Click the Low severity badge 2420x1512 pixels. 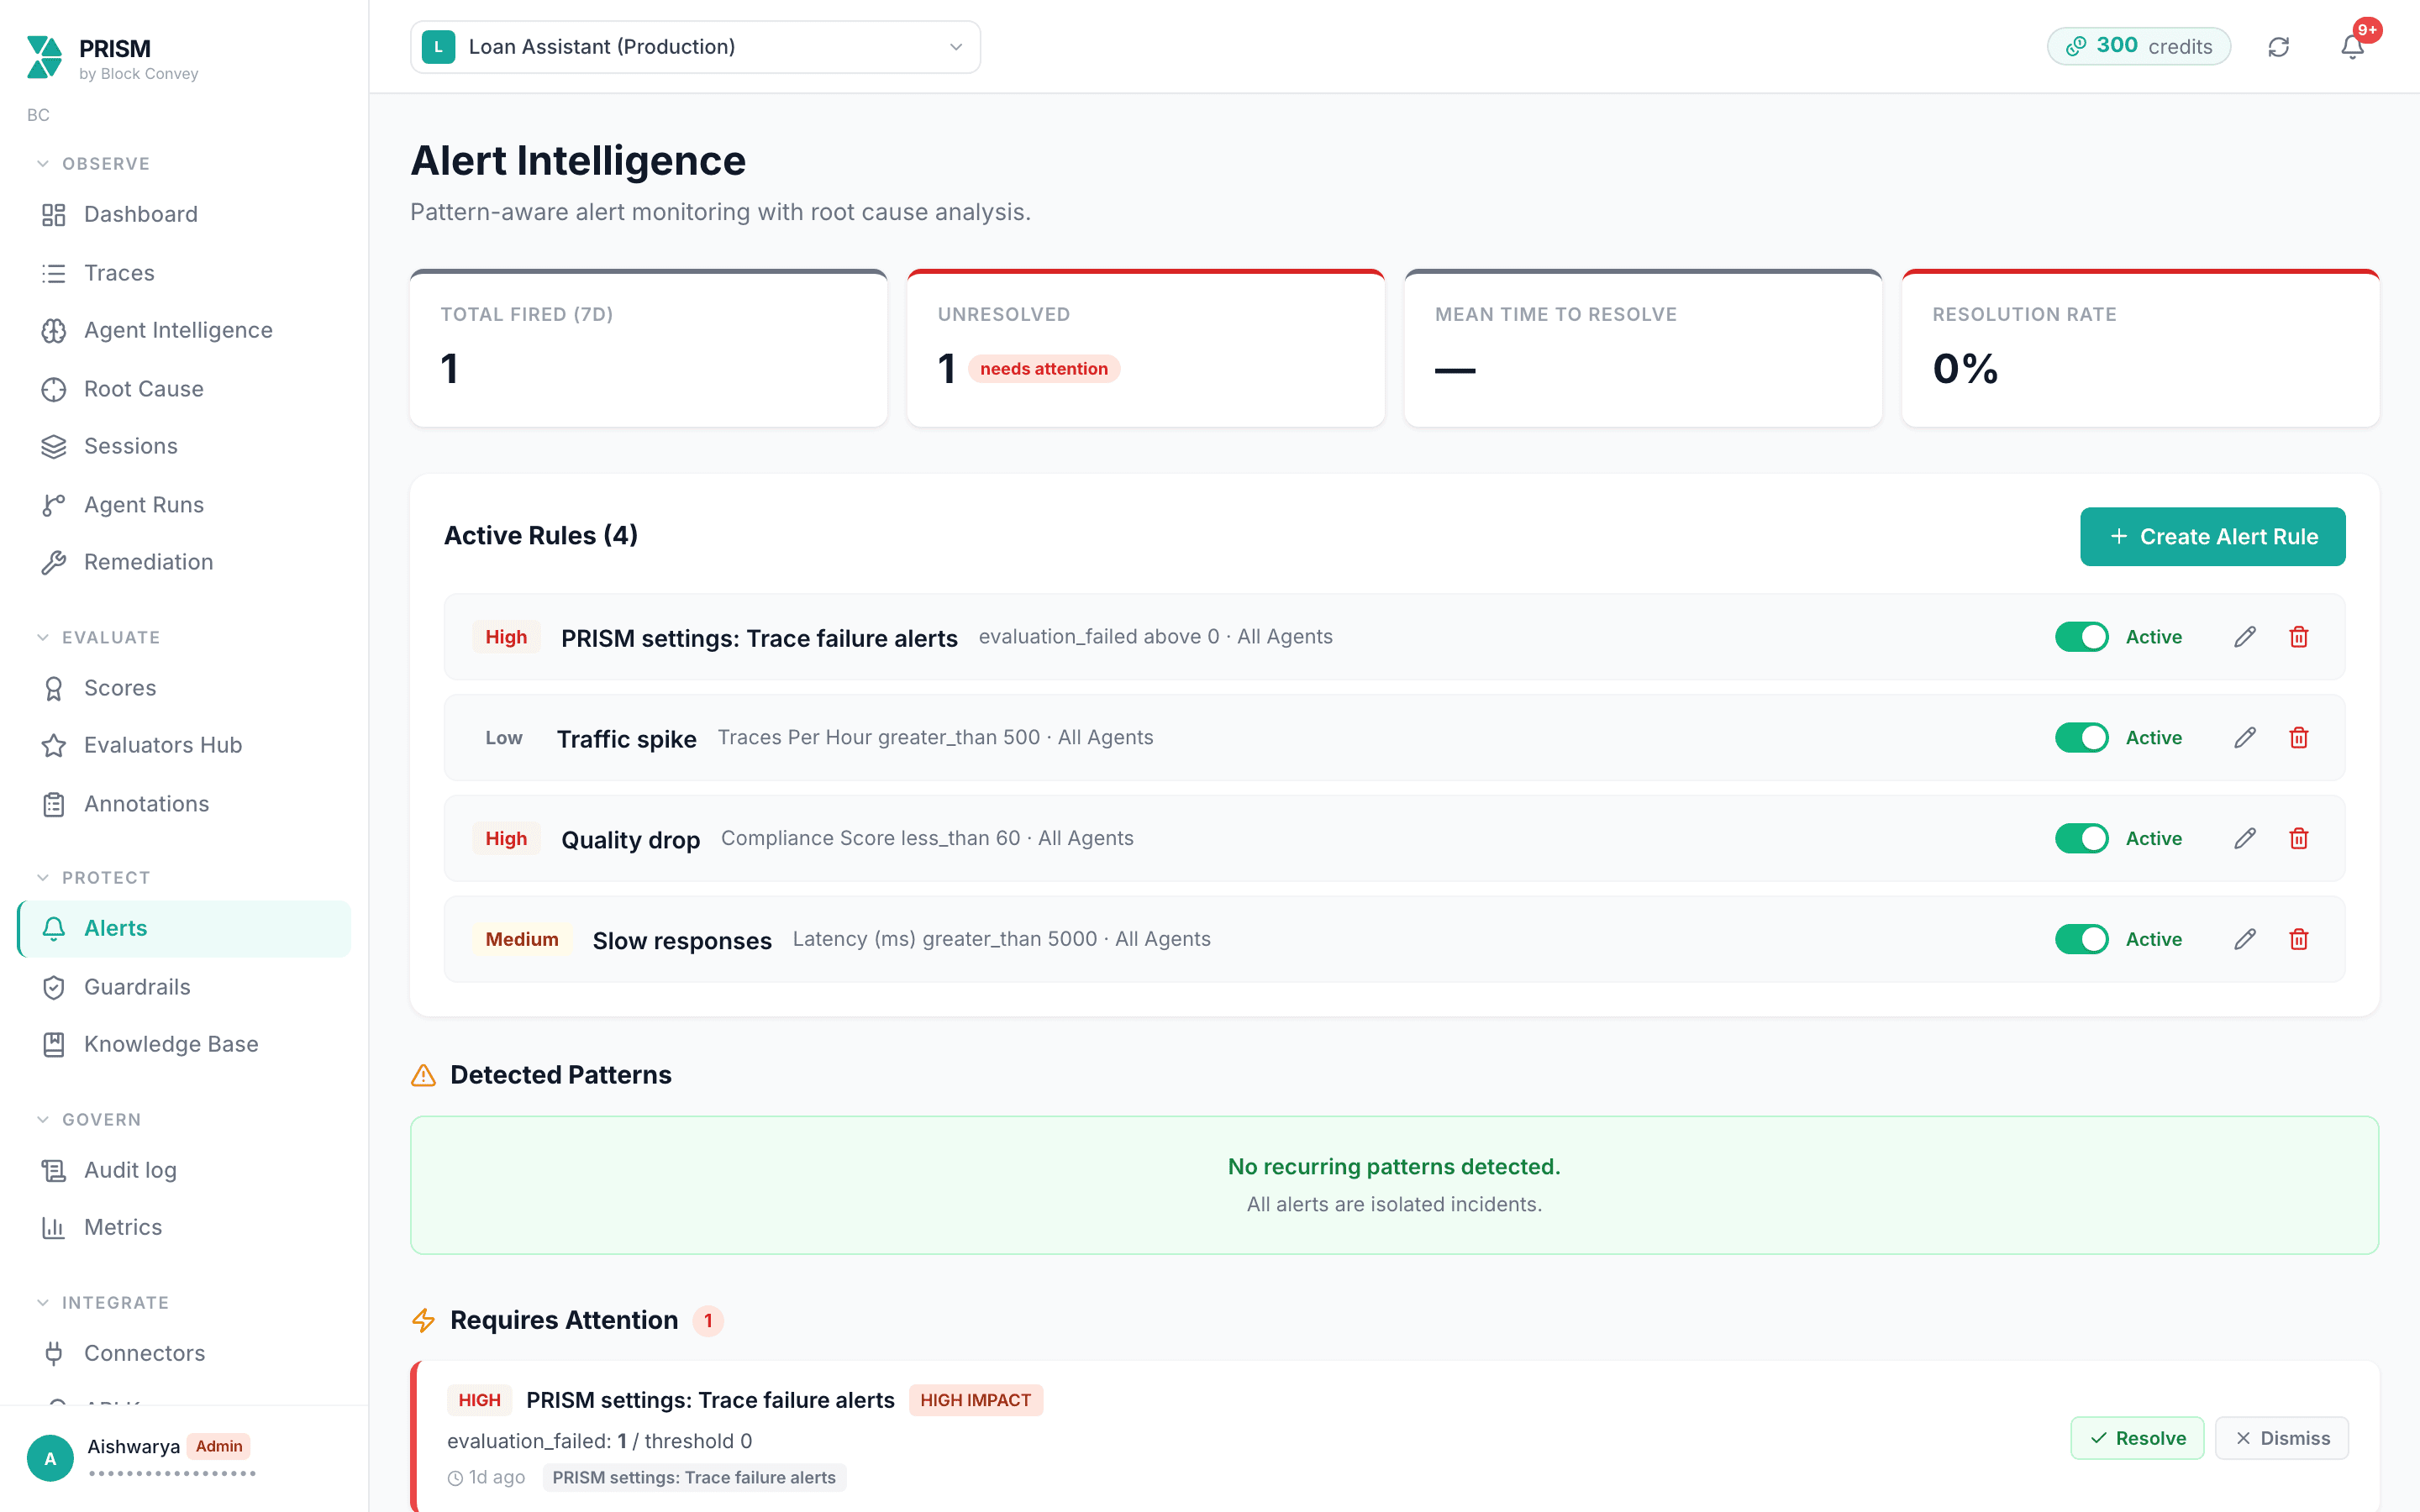[x=504, y=738]
